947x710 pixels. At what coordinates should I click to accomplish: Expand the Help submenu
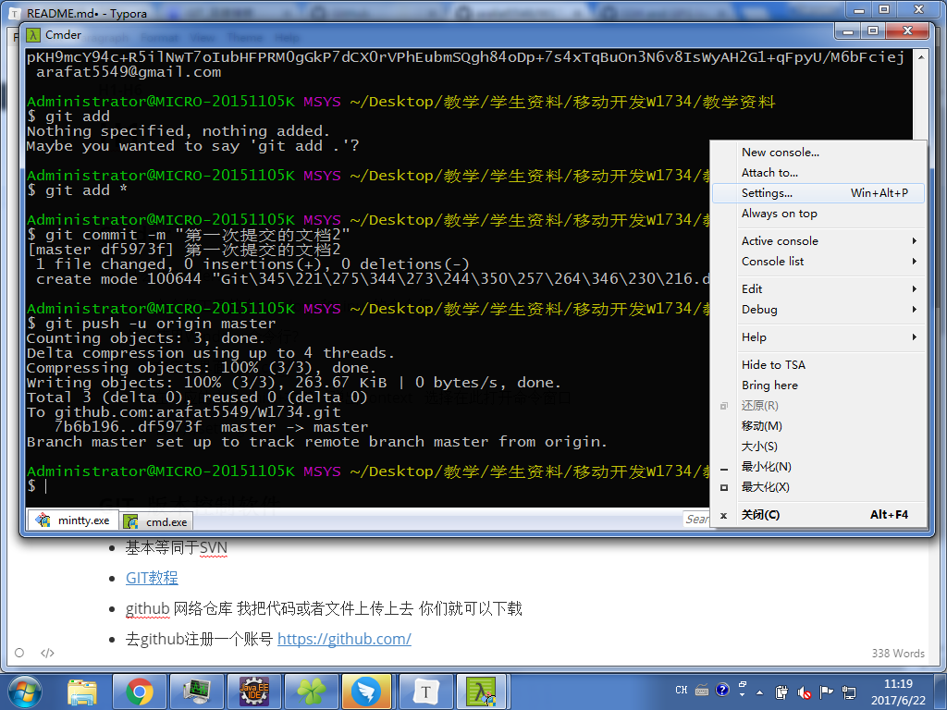point(818,337)
